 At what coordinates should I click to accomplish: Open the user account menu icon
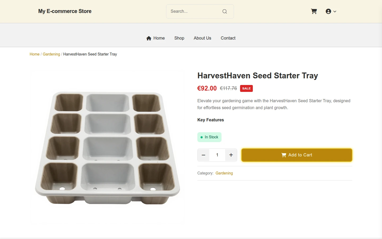tap(328, 11)
